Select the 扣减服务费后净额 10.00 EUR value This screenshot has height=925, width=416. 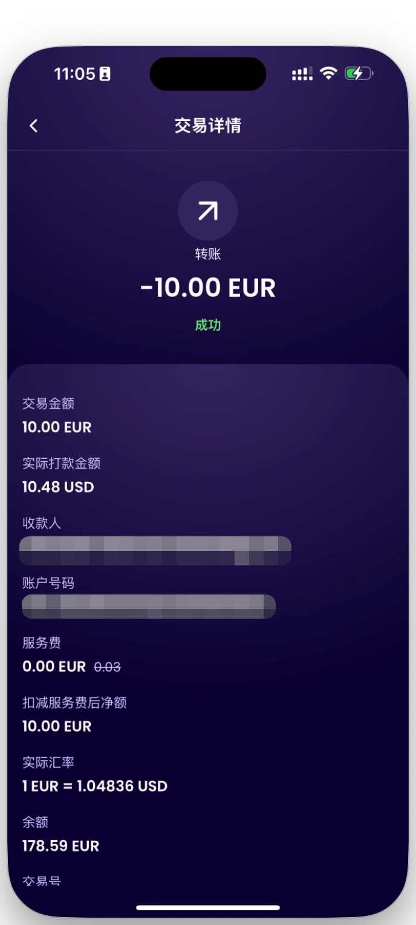(57, 726)
